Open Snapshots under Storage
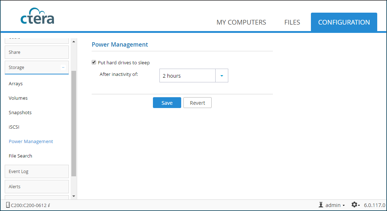387x211 pixels. [20, 112]
